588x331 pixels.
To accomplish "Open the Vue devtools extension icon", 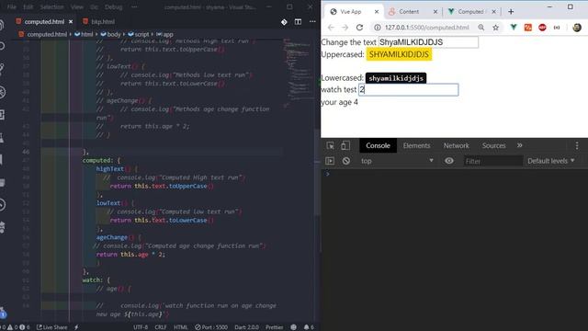I will (514, 27).
